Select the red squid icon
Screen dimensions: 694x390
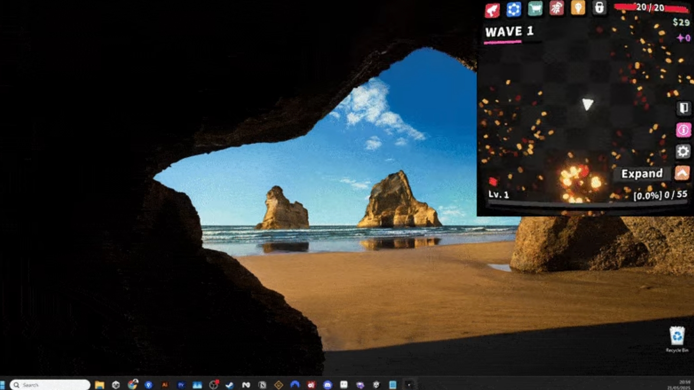pos(557,8)
